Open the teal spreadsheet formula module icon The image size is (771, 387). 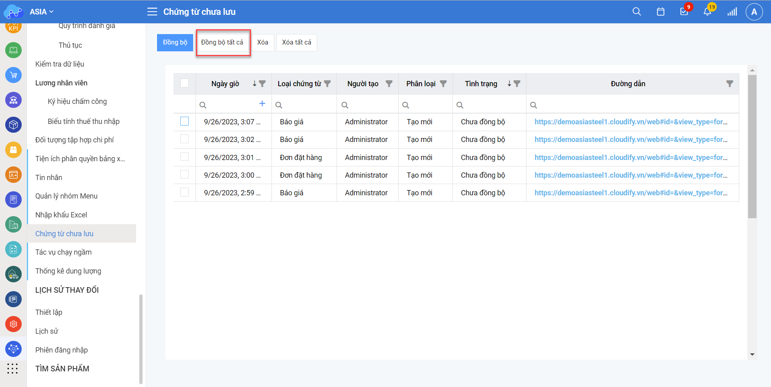[13, 249]
